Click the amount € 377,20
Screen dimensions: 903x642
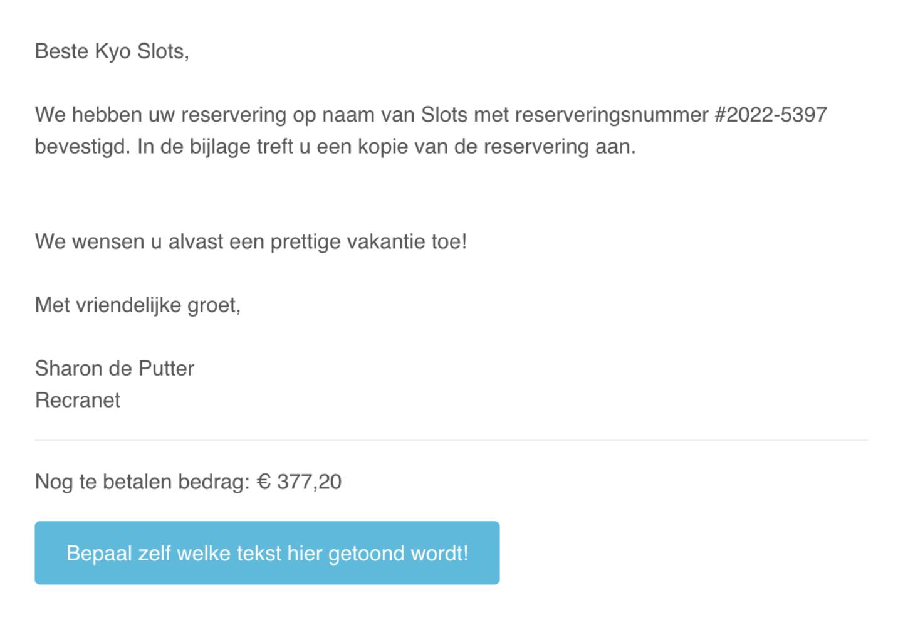tap(300, 481)
